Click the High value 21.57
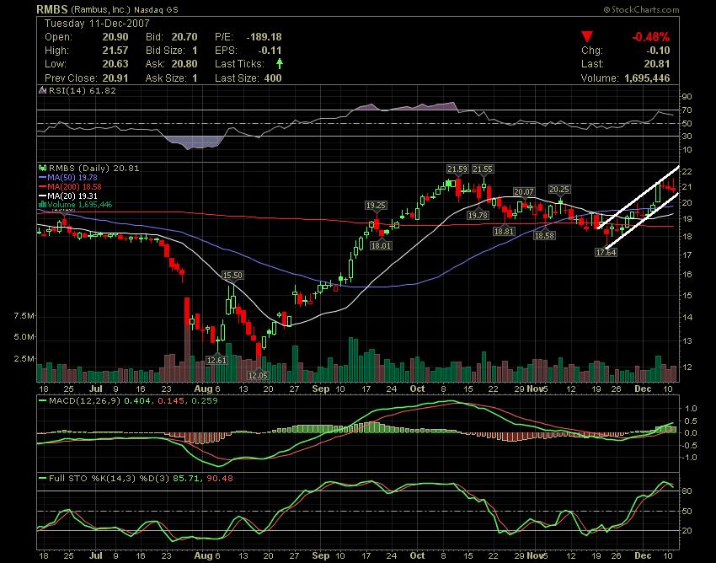 pos(115,51)
